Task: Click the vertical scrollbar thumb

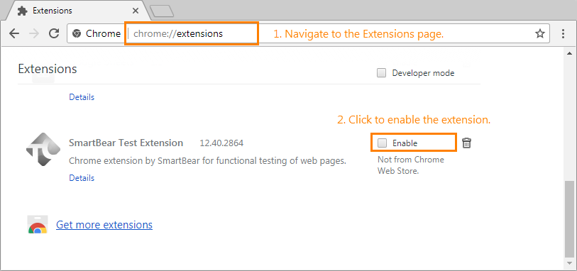Action: pos(569,219)
